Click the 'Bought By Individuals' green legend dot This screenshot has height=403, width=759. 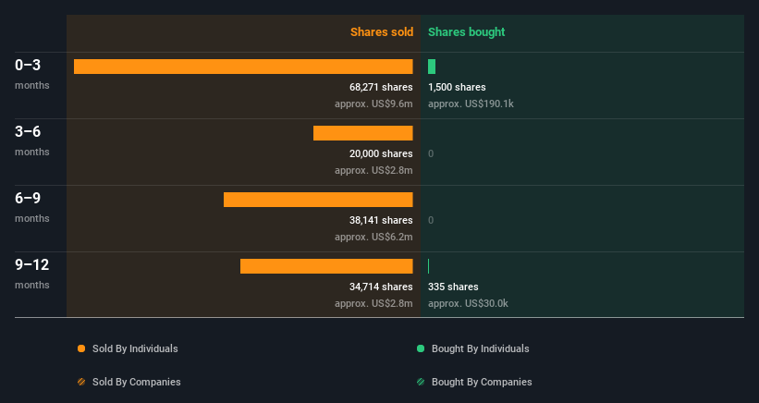tap(421, 348)
